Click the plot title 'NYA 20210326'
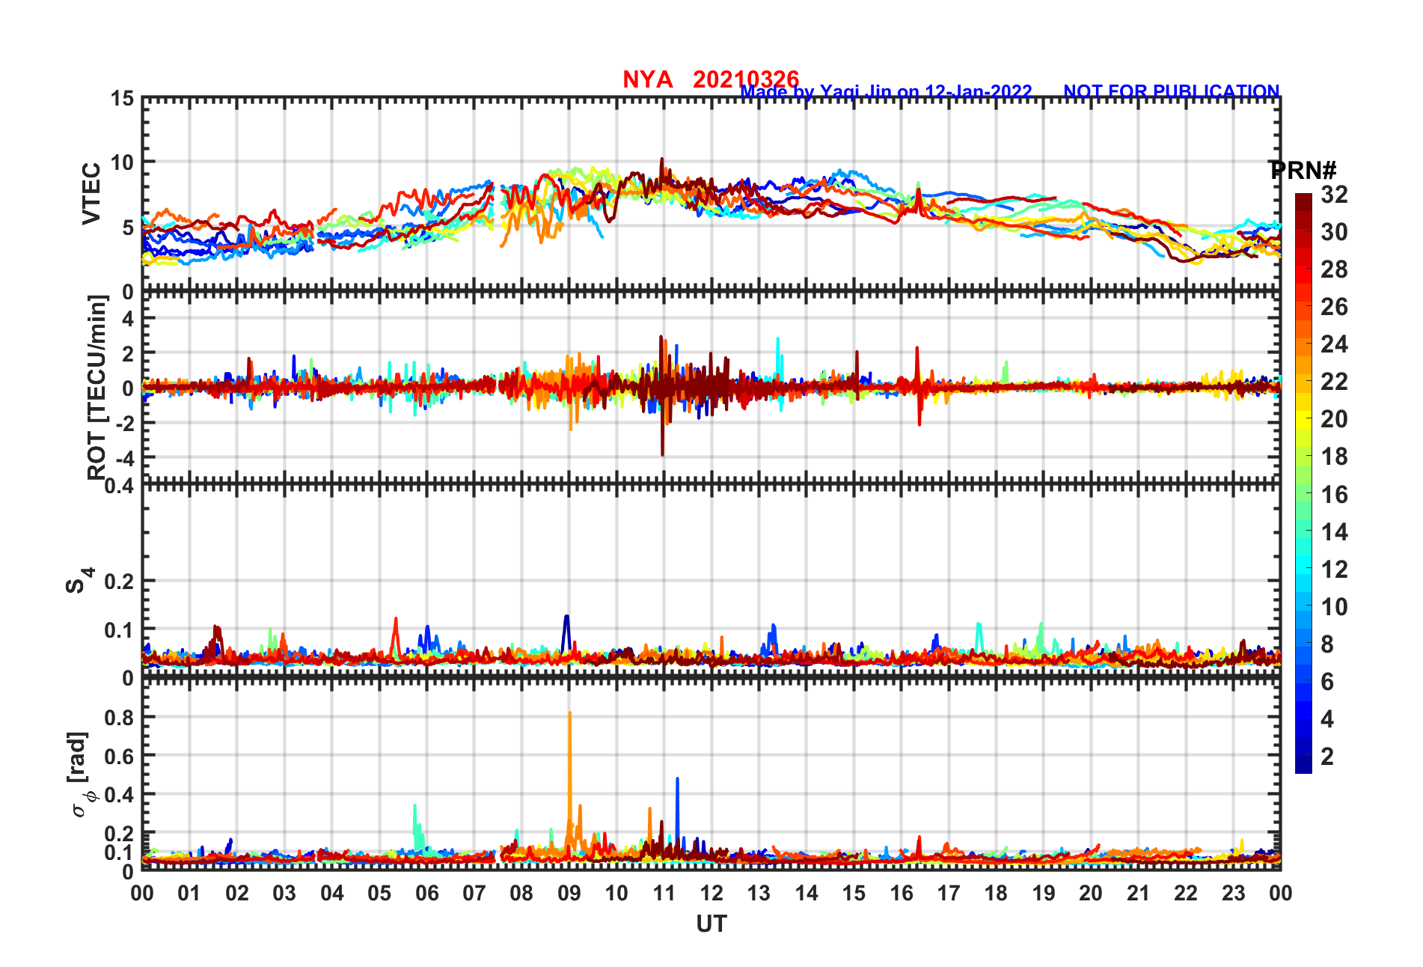 (711, 79)
